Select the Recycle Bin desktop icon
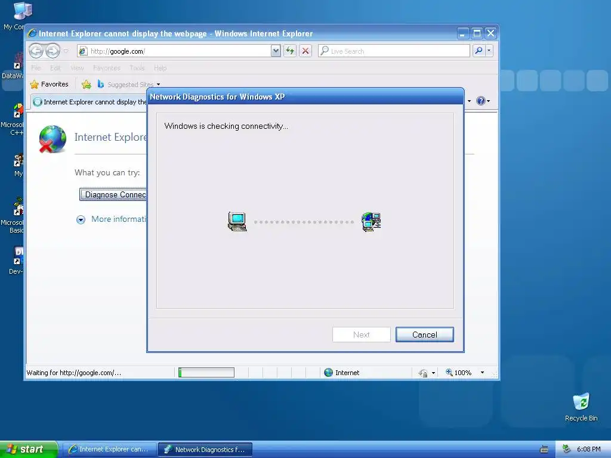This screenshot has height=458, width=611. click(x=581, y=407)
